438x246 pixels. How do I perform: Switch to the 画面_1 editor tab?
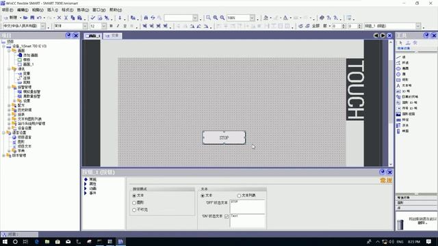[x=93, y=36]
